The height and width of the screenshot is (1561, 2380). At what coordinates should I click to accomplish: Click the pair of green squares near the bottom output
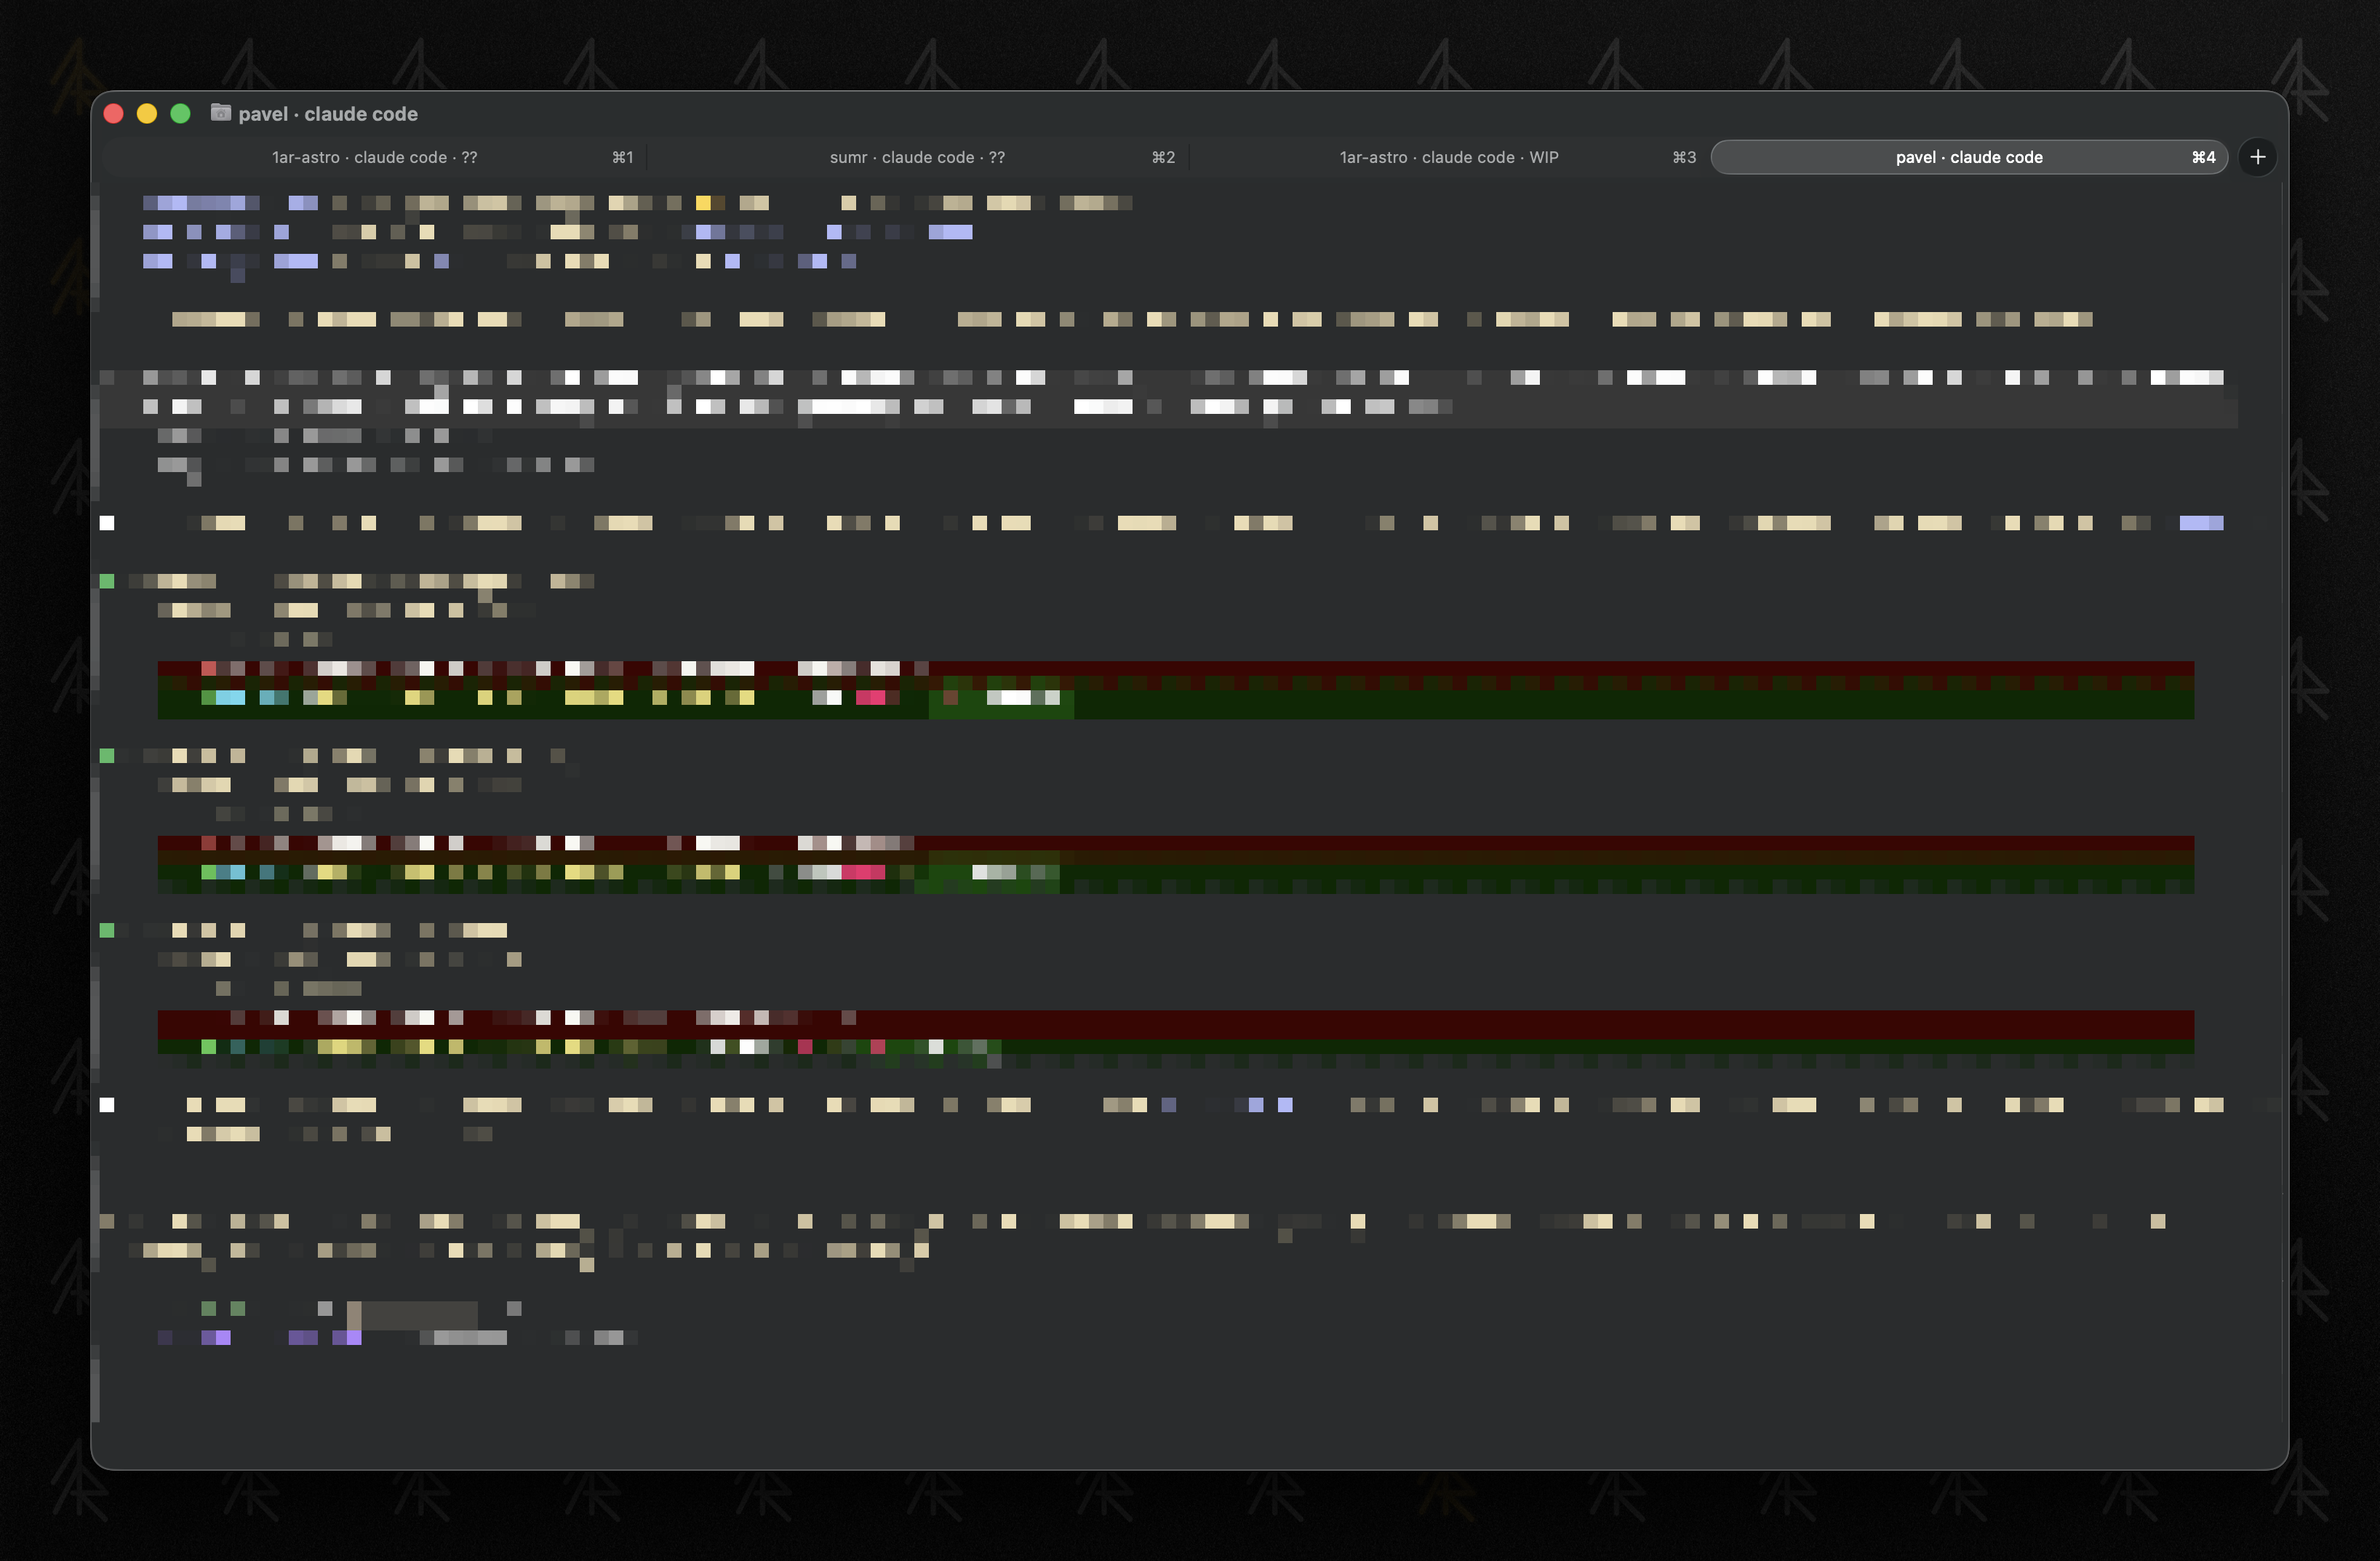pyautogui.click(x=223, y=1307)
